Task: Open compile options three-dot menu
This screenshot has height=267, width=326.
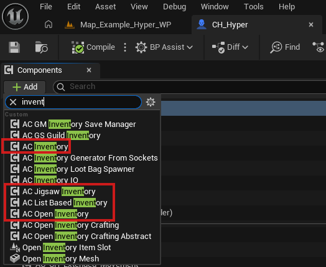Action: [x=125, y=47]
